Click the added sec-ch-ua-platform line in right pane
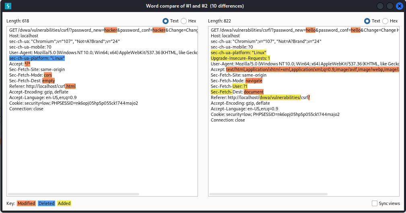Viewport: 406px width, 213px height. 239,53
